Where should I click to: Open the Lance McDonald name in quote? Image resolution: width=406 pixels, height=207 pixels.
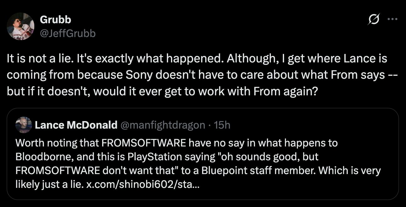pos(76,125)
